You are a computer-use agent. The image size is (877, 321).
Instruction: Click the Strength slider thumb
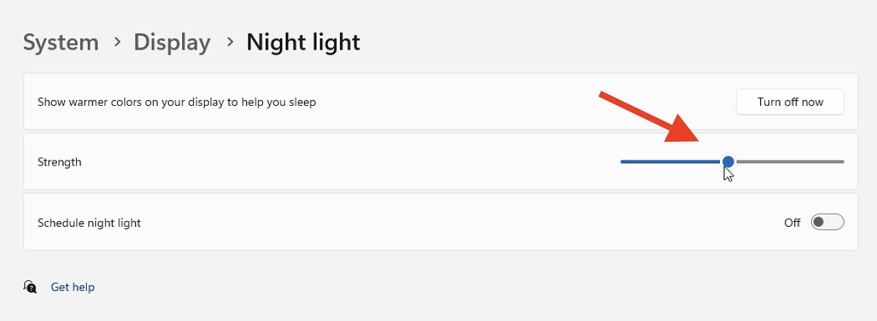pyautogui.click(x=728, y=161)
